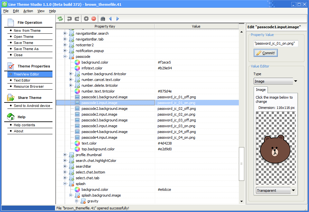Click the gray add (plus) toolbar icon
Image resolution: width=309 pixels, height=212 pixels.
coord(86,19)
